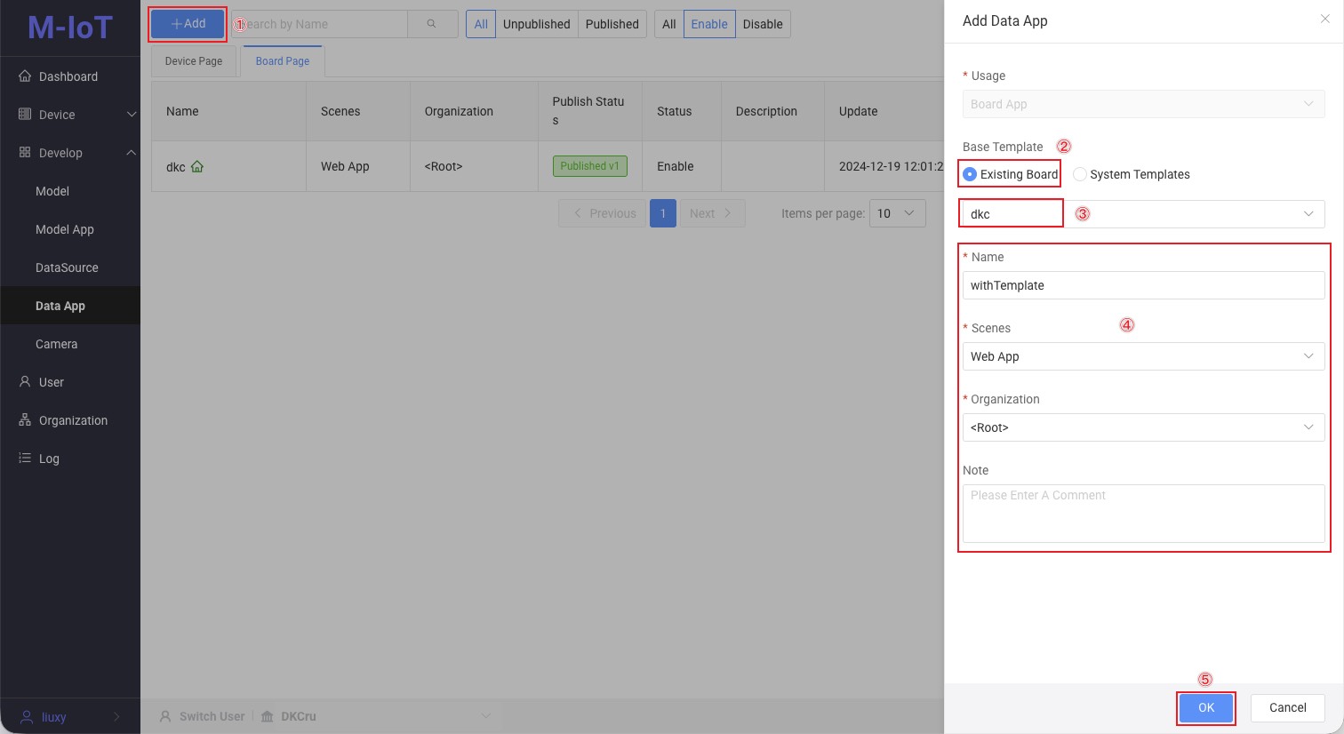The width and height of the screenshot is (1344, 734).
Task: Click the Note comment field
Action: pos(1143,514)
